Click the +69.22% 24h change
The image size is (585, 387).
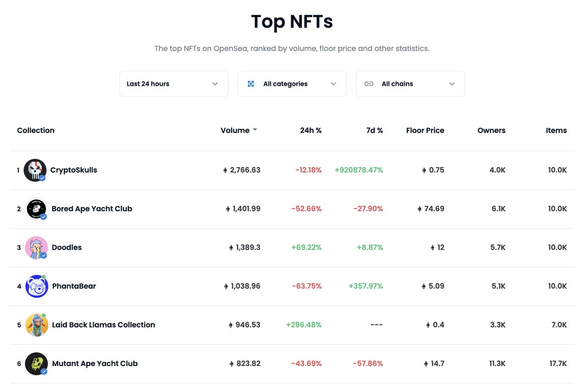(307, 248)
